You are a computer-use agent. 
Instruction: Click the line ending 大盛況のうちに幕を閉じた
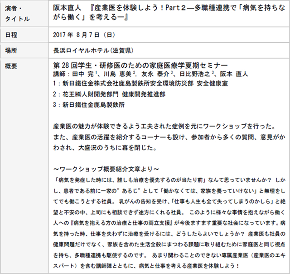click(x=104, y=147)
